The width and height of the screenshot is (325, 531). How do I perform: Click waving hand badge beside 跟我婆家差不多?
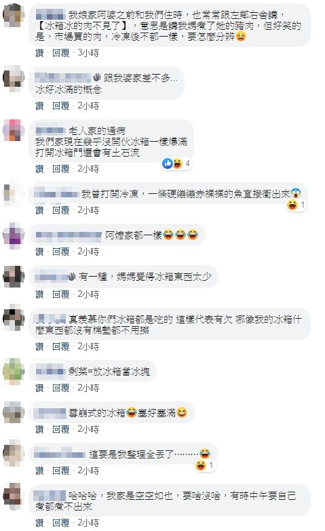click(97, 78)
